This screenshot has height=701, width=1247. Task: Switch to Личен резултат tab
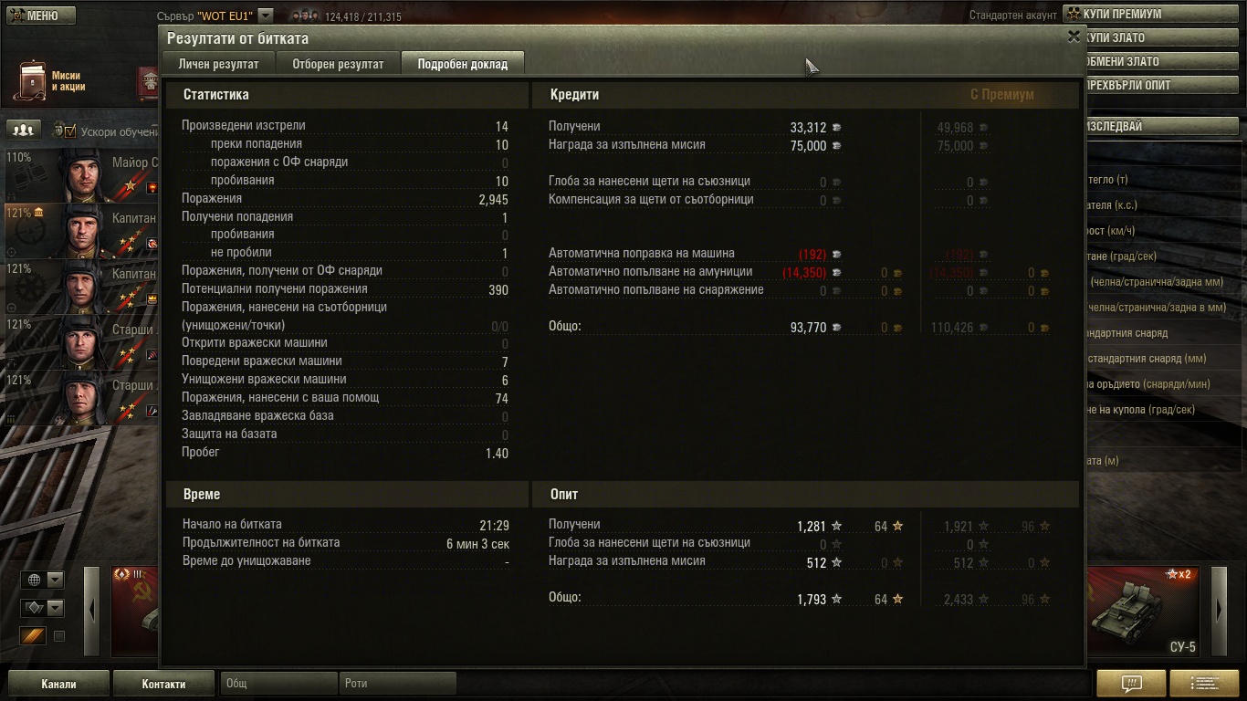coord(219,64)
